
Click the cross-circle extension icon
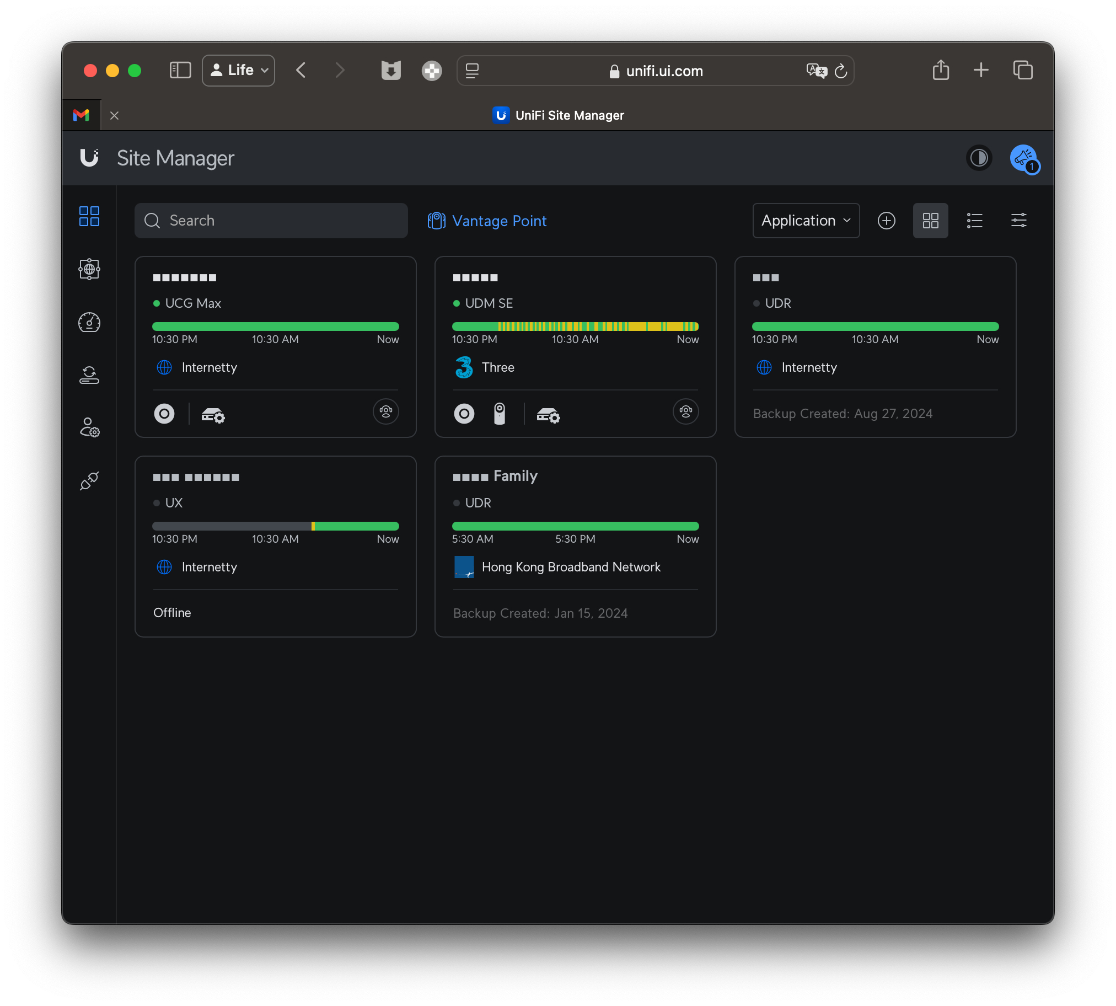coord(432,70)
